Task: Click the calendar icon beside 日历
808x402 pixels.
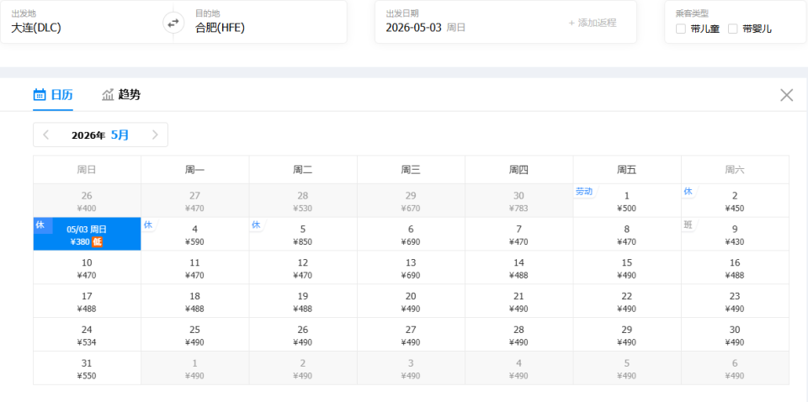Action: click(x=40, y=95)
